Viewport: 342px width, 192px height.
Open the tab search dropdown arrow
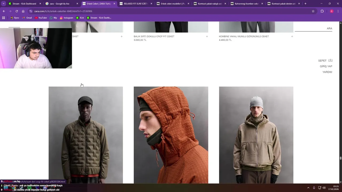(3, 4)
